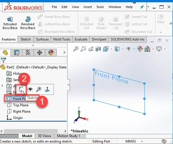Click the Edit Appearance color-ball icon
This screenshot has height=144, width=173.
point(140,49)
